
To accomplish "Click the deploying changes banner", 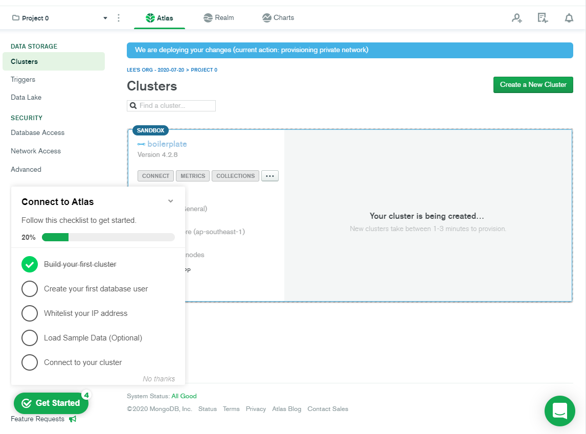I will pyautogui.click(x=350, y=50).
